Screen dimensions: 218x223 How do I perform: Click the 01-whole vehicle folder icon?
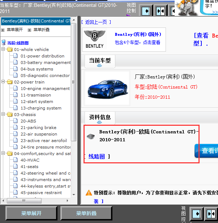point(9,50)
